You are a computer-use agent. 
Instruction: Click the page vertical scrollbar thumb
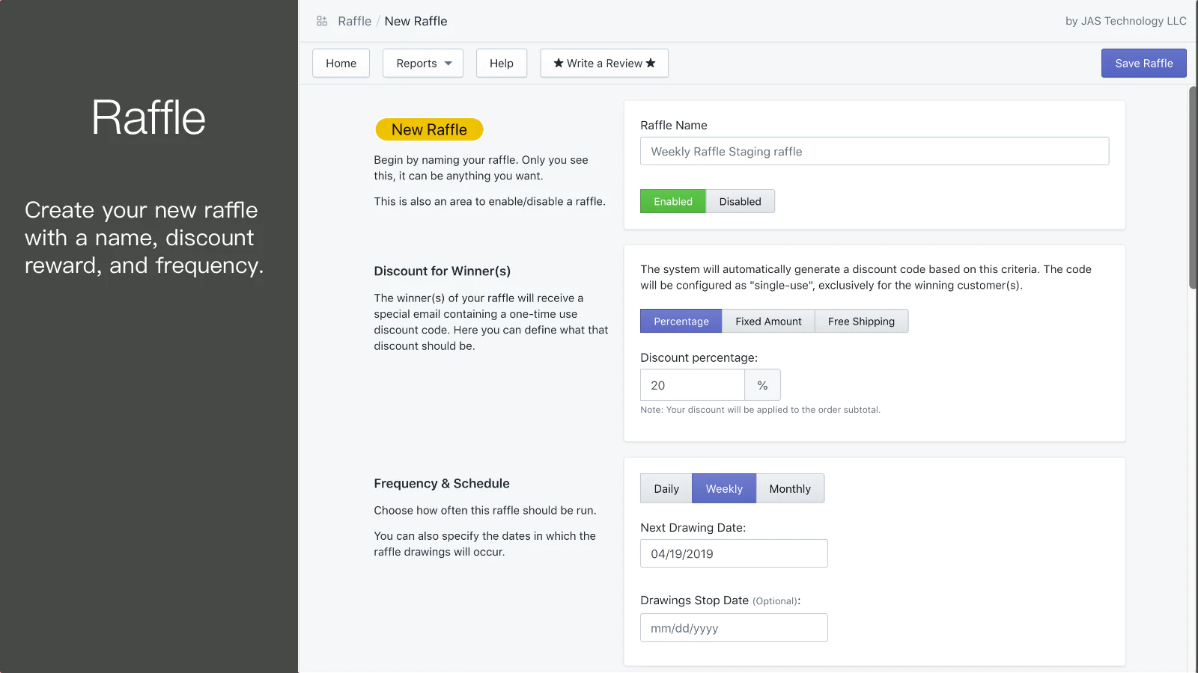pos(1193,187)
